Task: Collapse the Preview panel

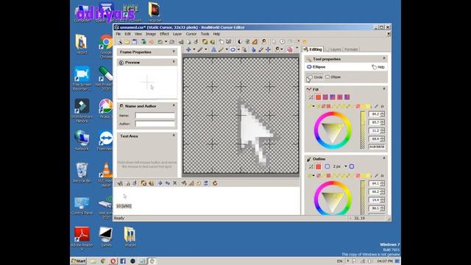Action: coord(174,62)
